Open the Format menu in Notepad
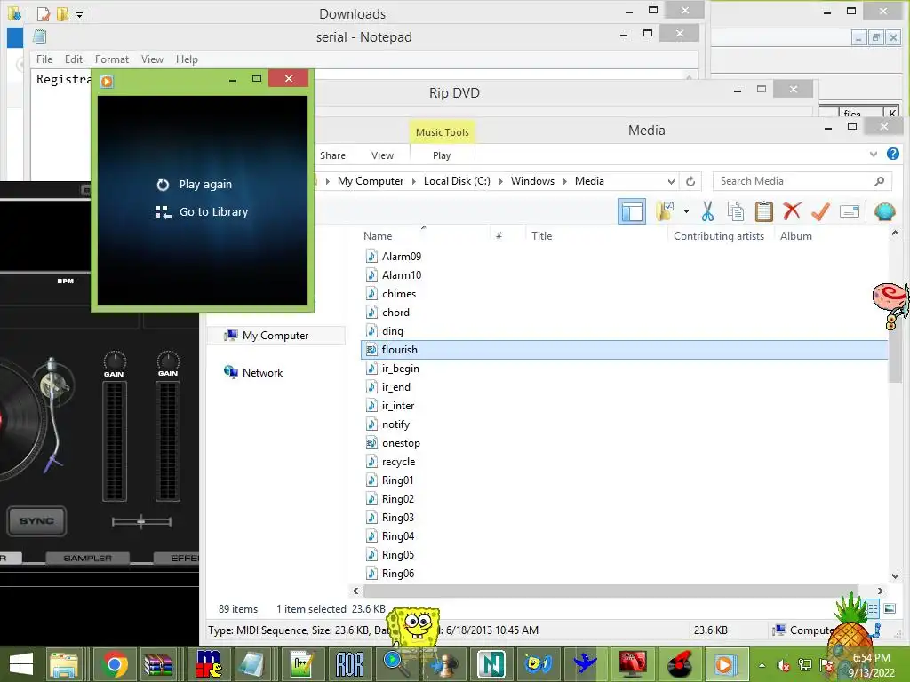Screen dimensions: 910x682 click(111, 59)
